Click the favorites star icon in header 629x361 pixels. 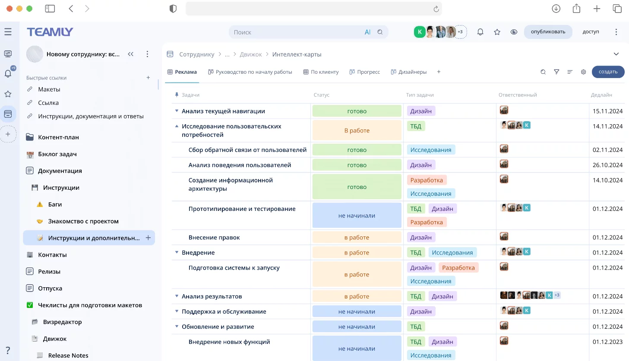(497, 32)
